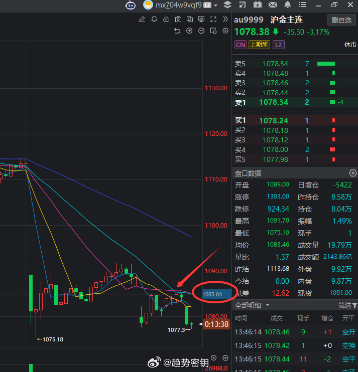Screen dimensions: 358x372
Task: Click the 基差 value 12.62
Action: 281,293
